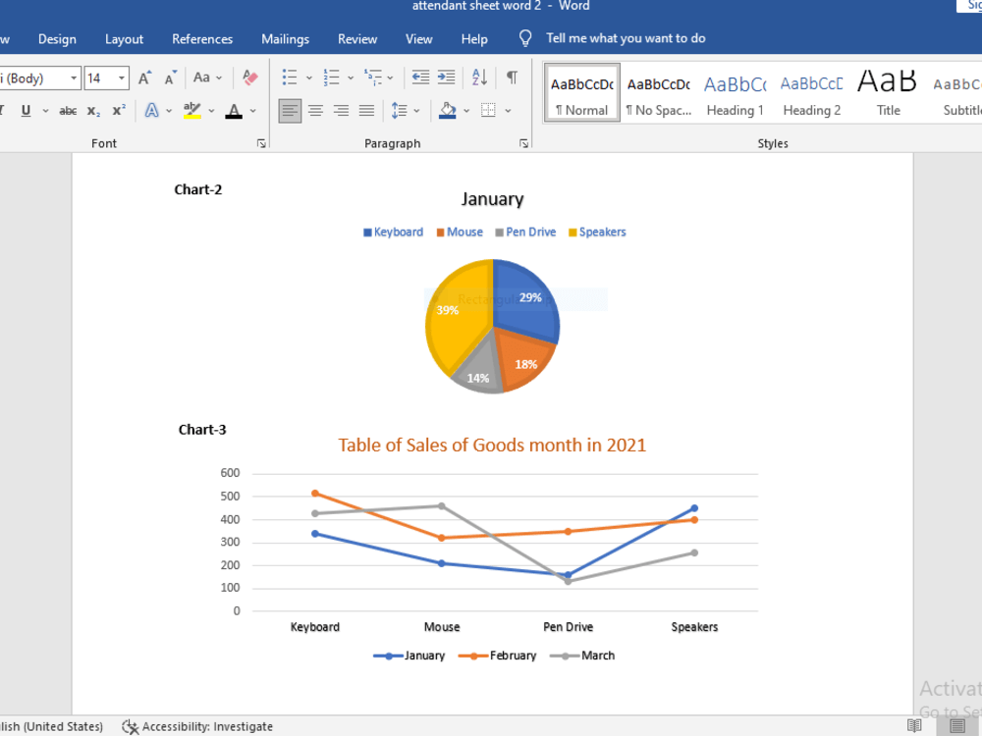Open the Help tab
Viewport: 982px width, 736px height.
tap(474, 39)
